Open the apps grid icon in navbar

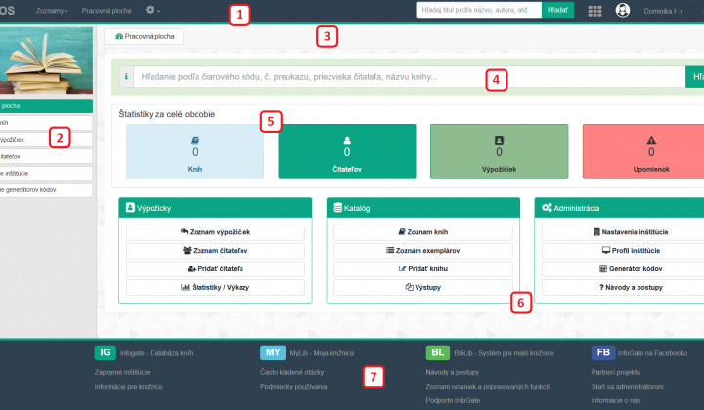(x=594, y=11)
